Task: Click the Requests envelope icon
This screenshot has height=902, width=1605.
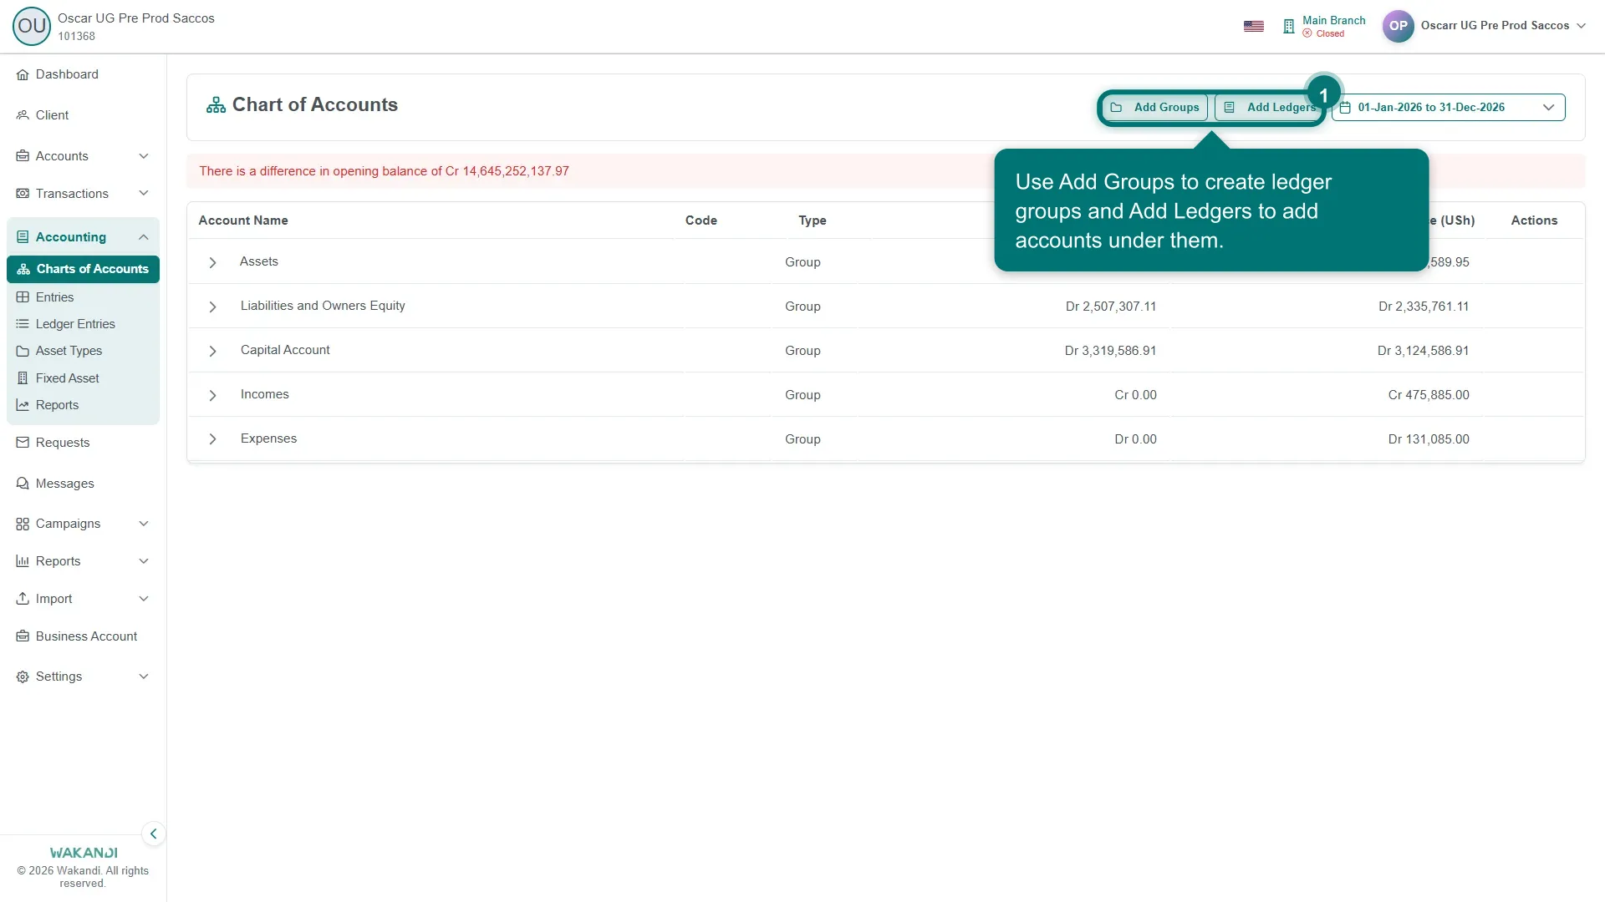Action: coord(23,443)
